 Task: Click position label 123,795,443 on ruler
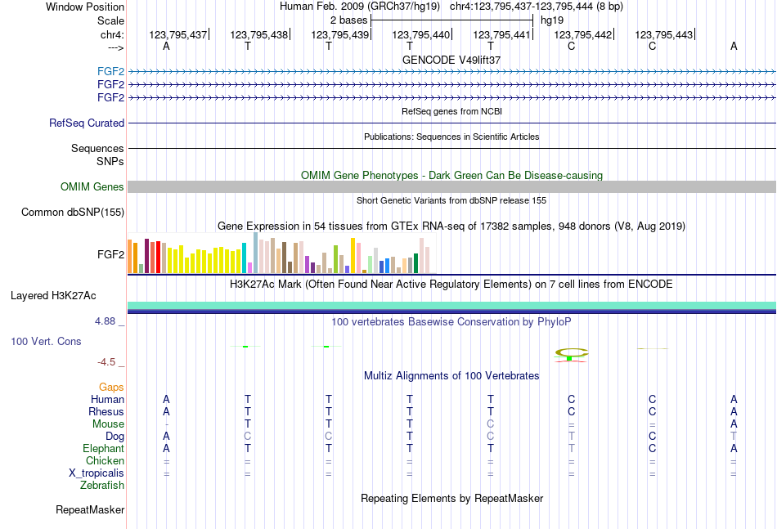(x=663, y=34)
